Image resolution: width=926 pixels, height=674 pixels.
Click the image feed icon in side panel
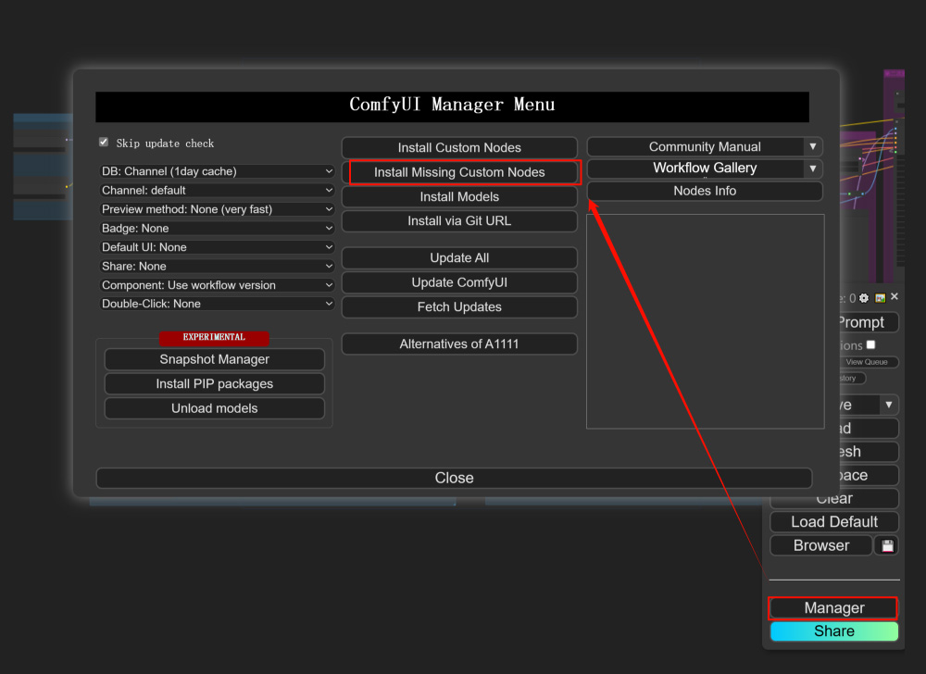click(880, 298)
